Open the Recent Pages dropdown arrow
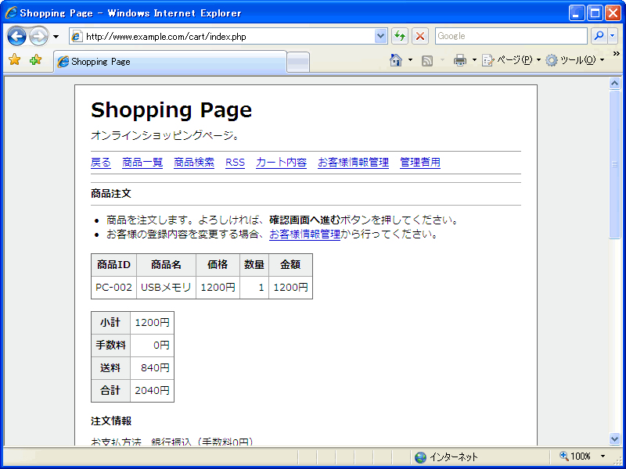The width and height of the screenshot is (626, 469). [x=56, y=37]
